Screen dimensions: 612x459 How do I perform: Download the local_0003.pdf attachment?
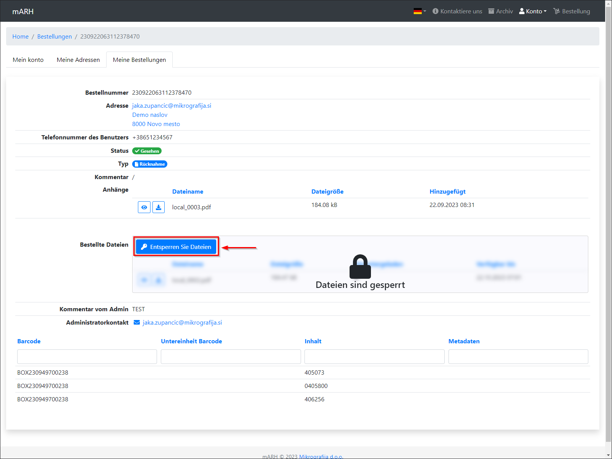[x=159, y=207]
